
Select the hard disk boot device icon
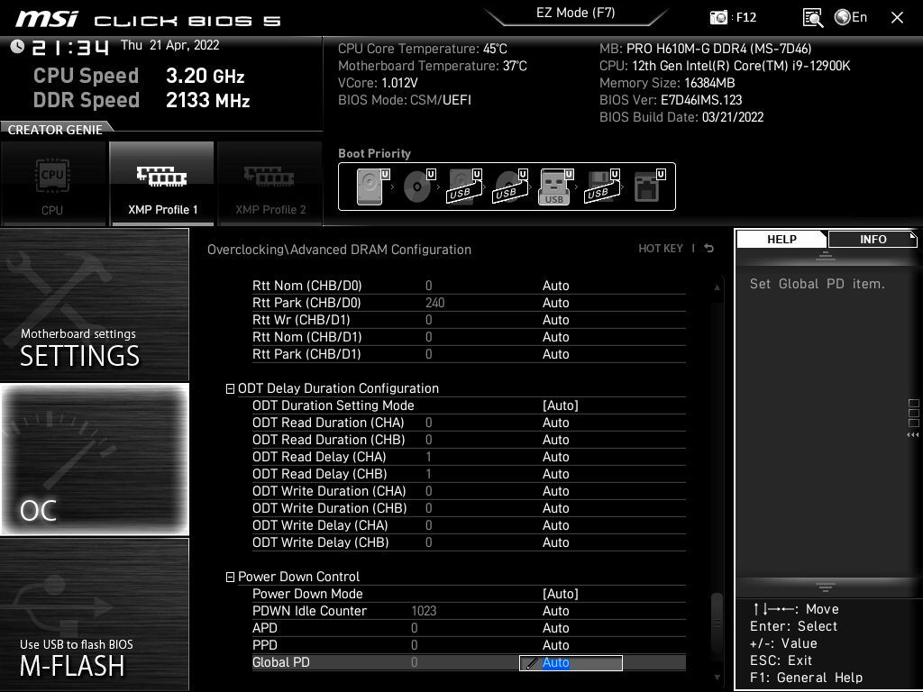[373, 187]
